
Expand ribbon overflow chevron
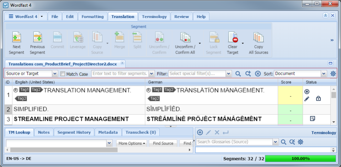pyautogui.click(x=332, y=40)
